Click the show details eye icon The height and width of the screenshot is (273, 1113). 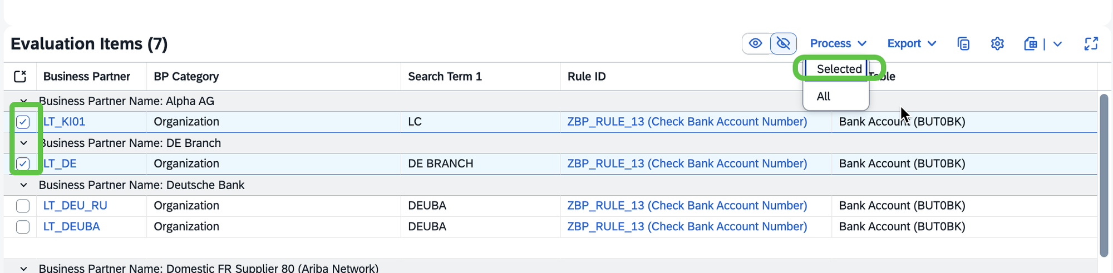[756, 43]
